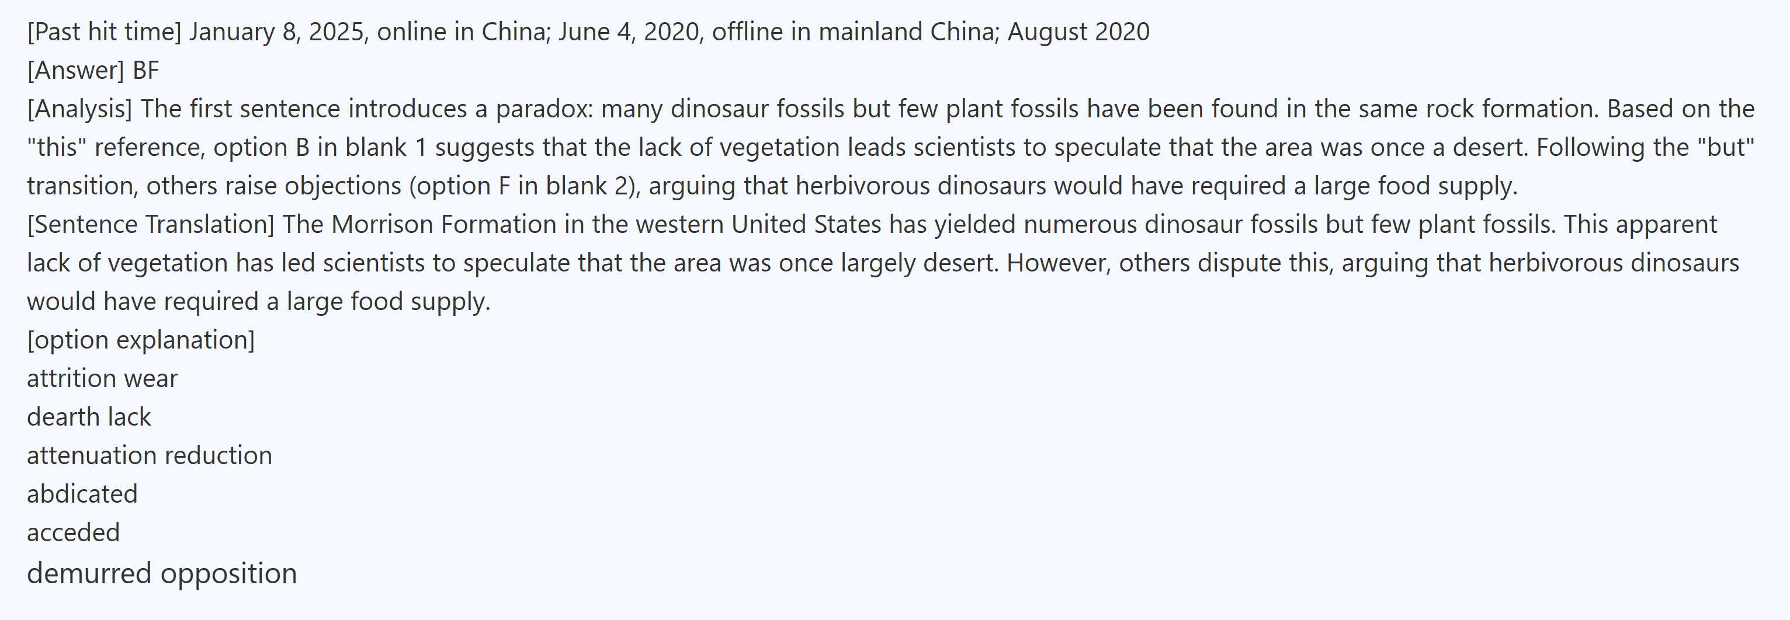Click the "[Analysis]" heading

[x=79, y=109]
